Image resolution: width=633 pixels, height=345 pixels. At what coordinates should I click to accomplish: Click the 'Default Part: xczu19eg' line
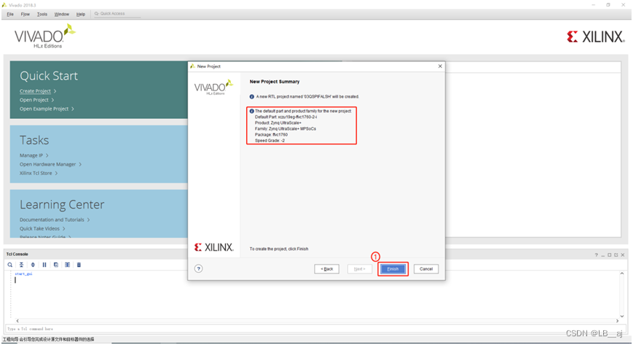286,117
